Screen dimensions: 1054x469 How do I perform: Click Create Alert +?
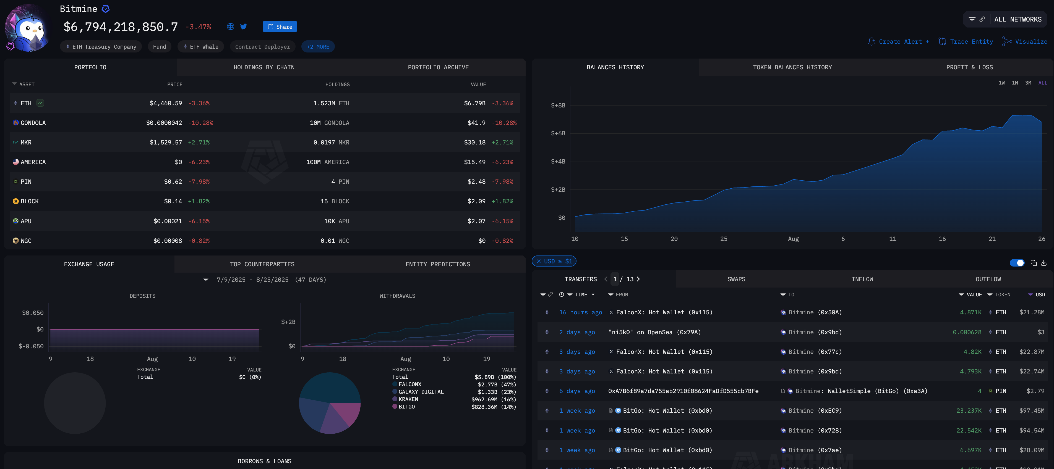(899, 42)
